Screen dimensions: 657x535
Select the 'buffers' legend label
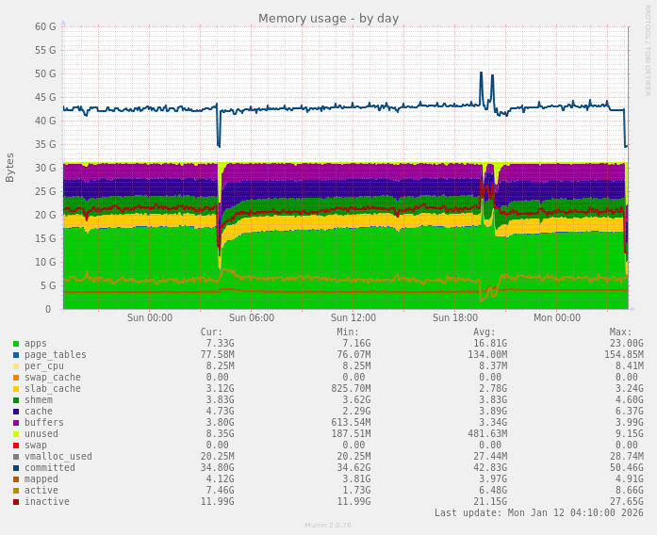click(44, 423)
